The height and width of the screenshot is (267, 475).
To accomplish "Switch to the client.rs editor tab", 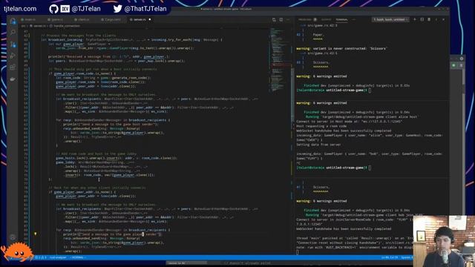I will coord(83,19).
